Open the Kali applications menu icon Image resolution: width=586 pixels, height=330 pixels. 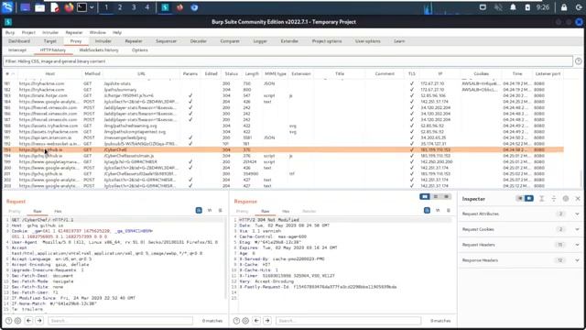point(7,7)
